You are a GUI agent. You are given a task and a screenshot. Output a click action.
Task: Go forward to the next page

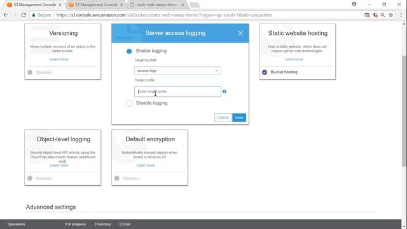(15, 15)
